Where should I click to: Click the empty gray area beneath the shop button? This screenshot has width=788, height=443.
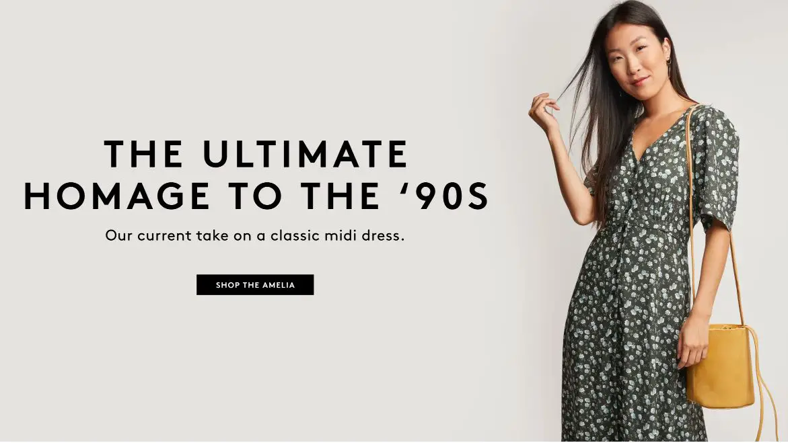tap(255, 366)
